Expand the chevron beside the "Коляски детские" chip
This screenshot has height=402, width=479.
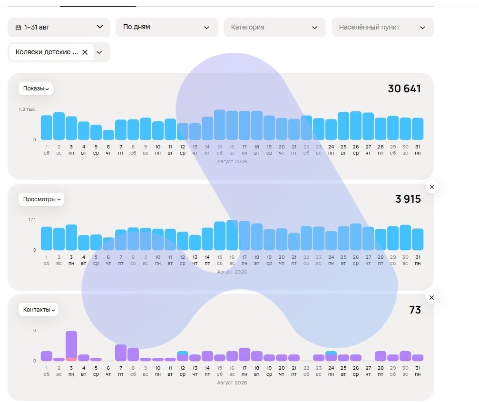(x=99, y=52)
